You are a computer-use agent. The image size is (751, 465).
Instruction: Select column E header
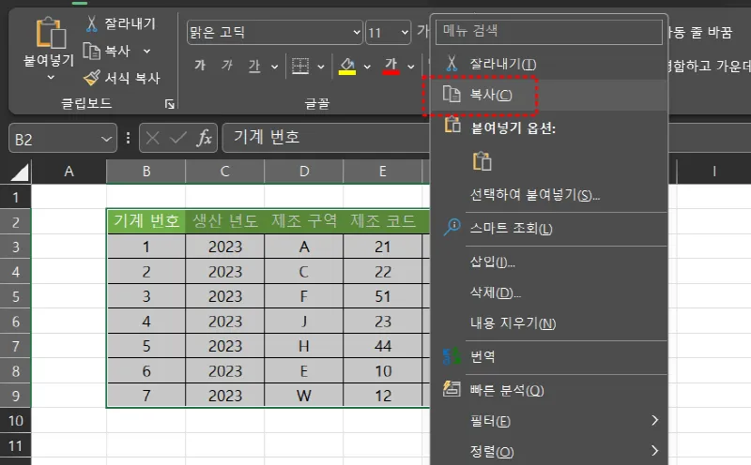point(383,172)
